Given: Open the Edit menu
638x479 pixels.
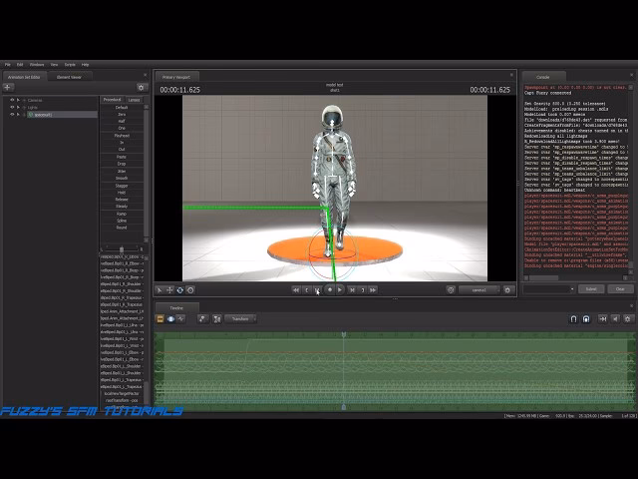Looking at the screenshot, I should pos(20,65).
